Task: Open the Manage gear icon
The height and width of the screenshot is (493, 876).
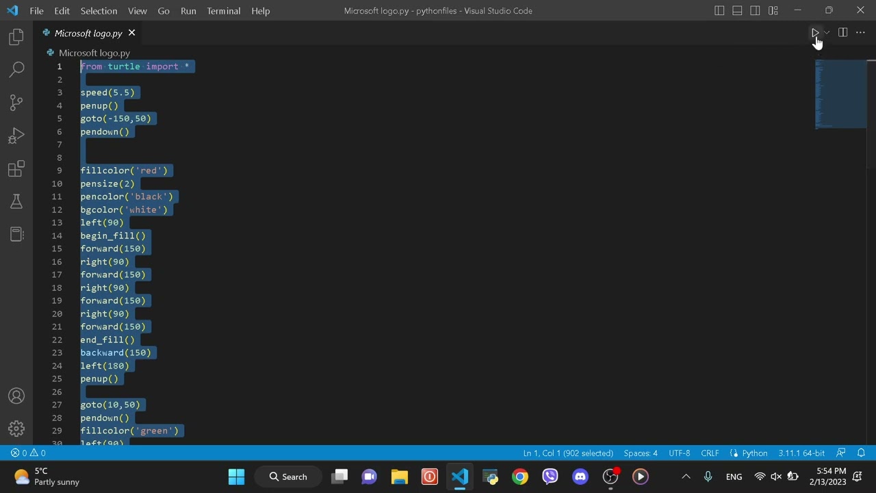Action: point(16,429)
